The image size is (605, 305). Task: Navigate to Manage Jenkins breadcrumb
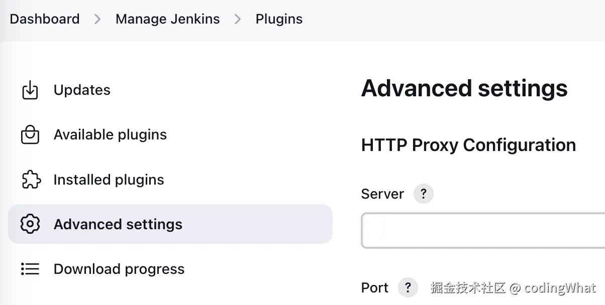pyautogui.click(x=167, y=19)
